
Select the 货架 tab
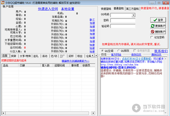point(14,56)
